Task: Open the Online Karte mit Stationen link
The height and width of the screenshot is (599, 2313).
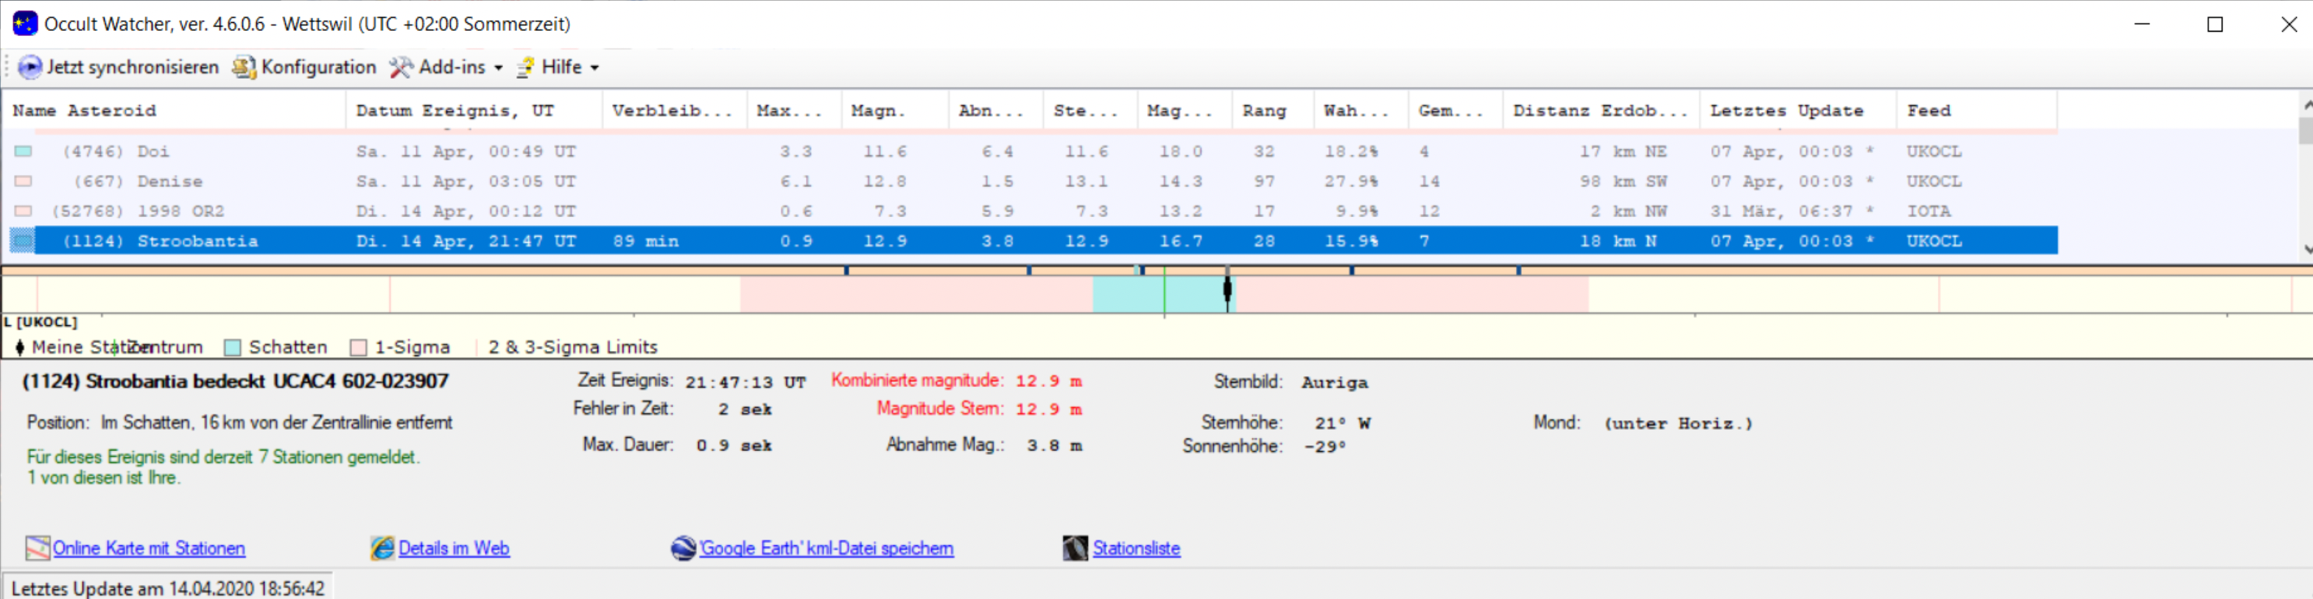Action: coord(149,548)
